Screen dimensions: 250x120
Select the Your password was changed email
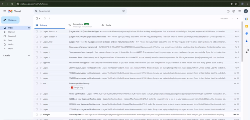(37, 52)
